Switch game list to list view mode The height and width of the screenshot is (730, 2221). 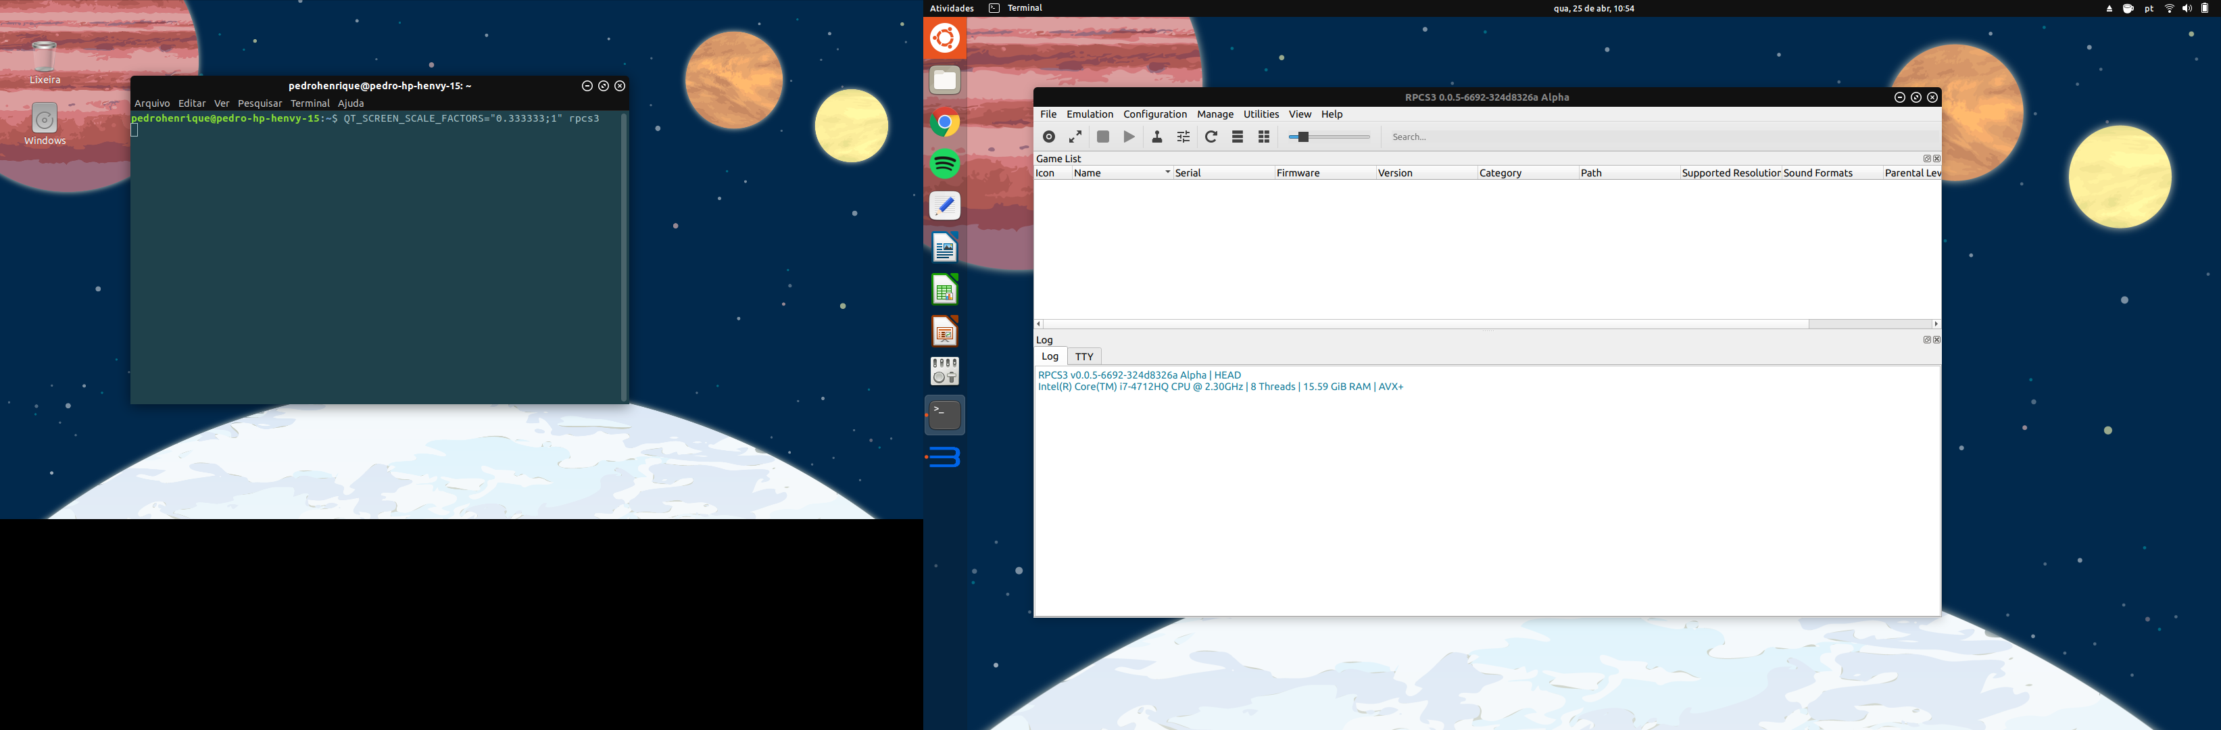tap(1238, 137)
